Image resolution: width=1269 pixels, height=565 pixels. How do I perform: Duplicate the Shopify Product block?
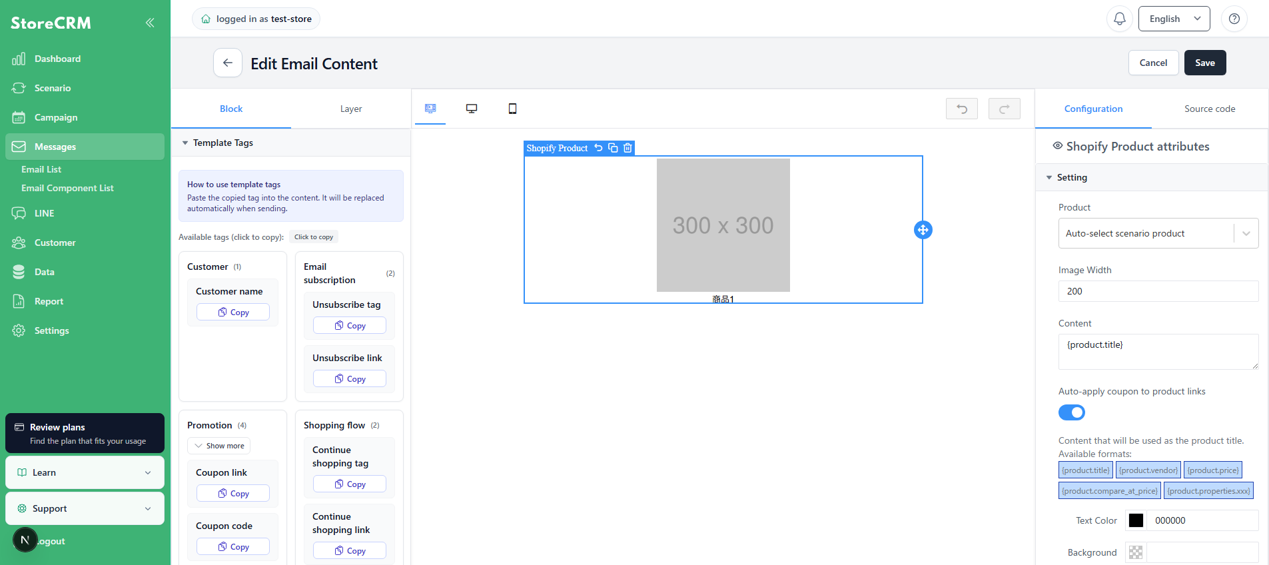613,148
